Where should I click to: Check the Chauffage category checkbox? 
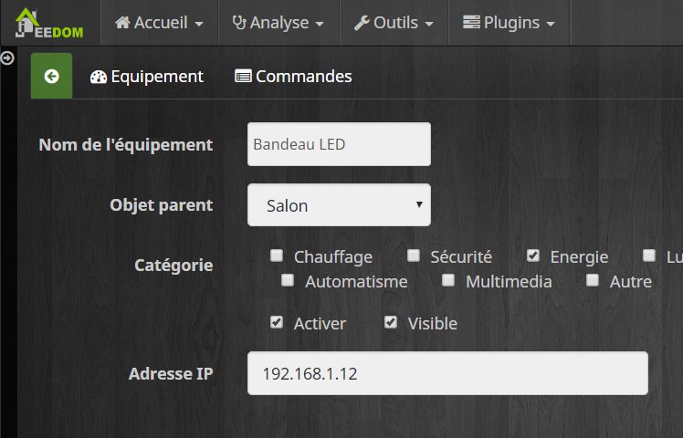tap(277, 255)
